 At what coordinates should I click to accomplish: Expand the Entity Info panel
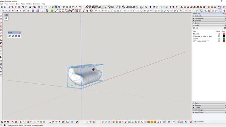tap(209, 16)
